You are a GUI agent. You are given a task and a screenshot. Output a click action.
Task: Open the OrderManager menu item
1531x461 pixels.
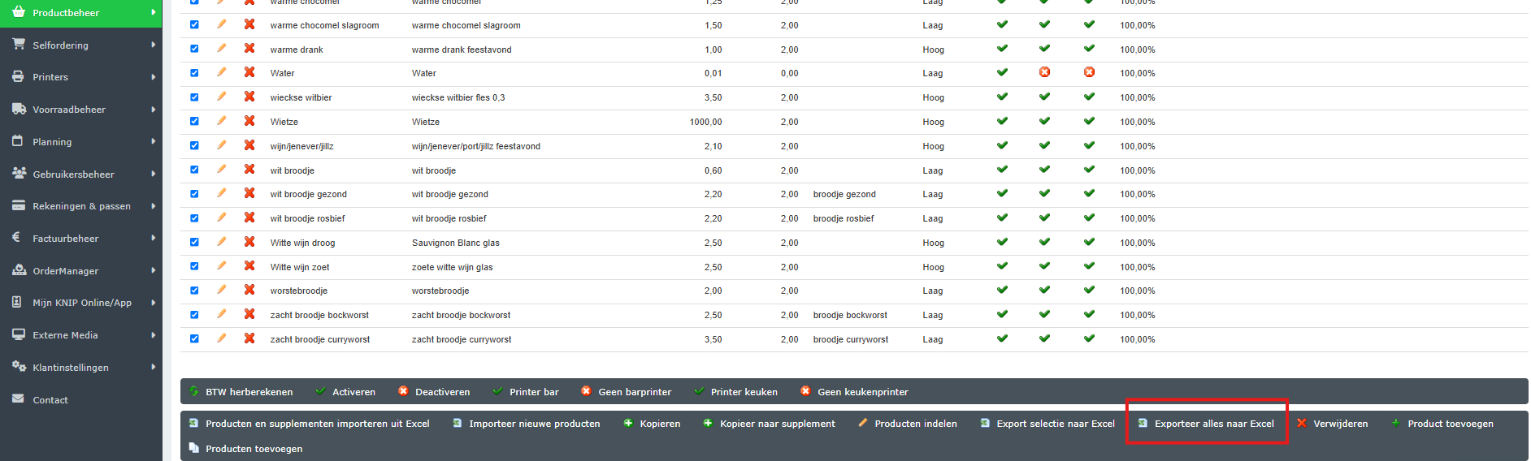pos(65,270)
